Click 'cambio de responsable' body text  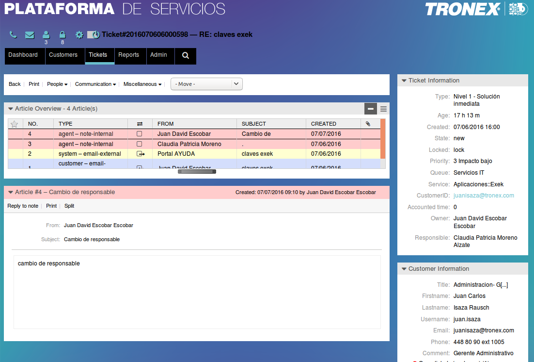pos(49,263)
